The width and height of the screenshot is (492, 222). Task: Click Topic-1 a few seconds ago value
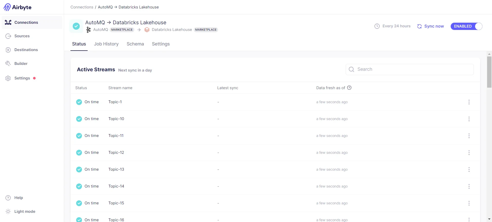[332, 102]
